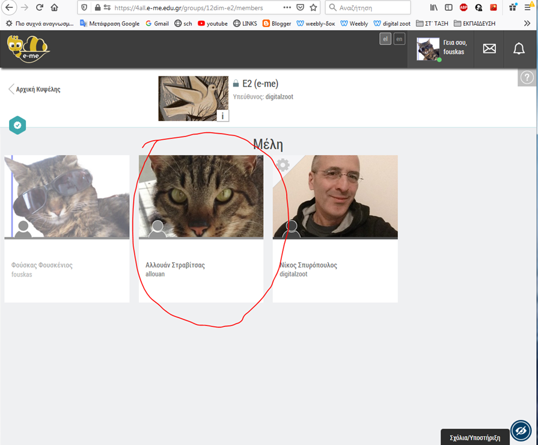Click the Αναζήτηση search box
538x445 pixels.
[x=368, y=8]
